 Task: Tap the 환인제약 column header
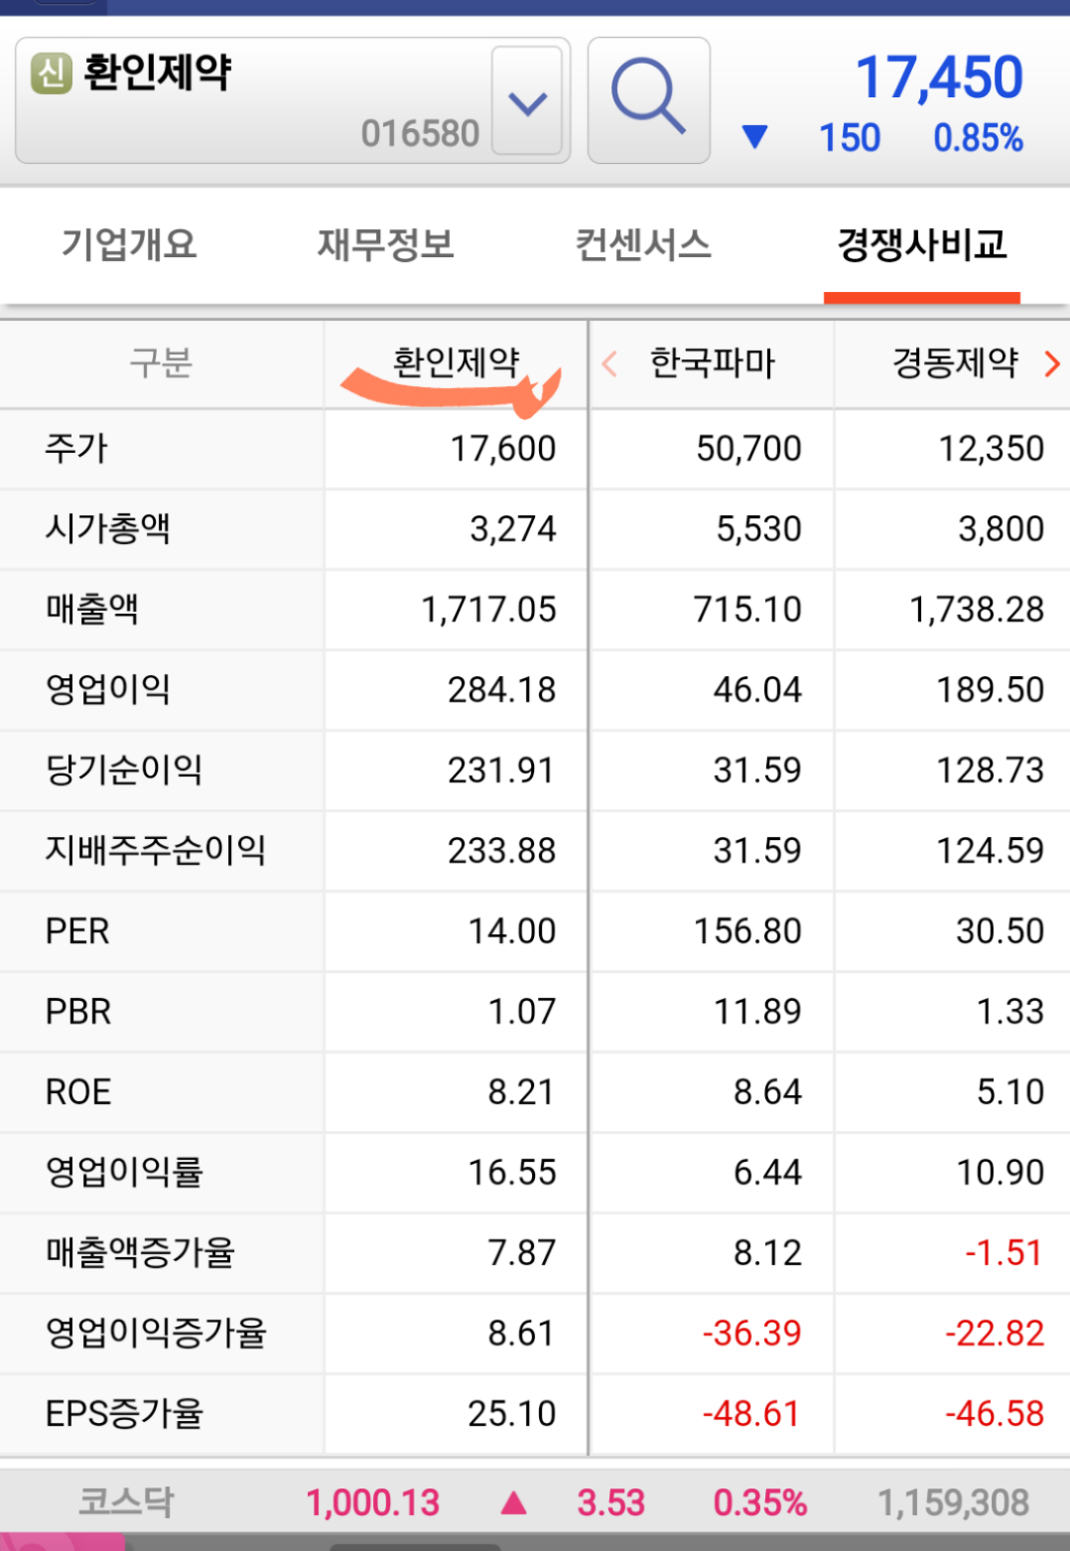(457, 362)
